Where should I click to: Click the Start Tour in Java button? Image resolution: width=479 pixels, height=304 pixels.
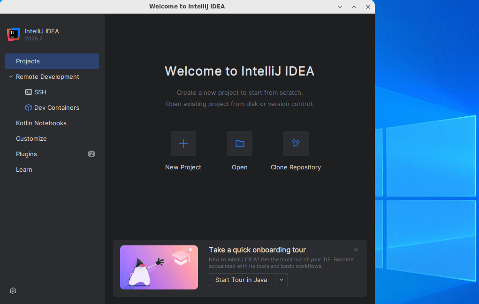pyautogui.click(x=241, y=280)
